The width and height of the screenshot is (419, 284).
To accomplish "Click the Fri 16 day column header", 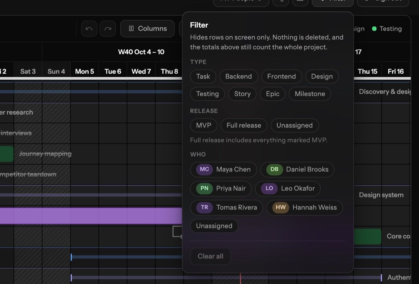I will [396, 71].
